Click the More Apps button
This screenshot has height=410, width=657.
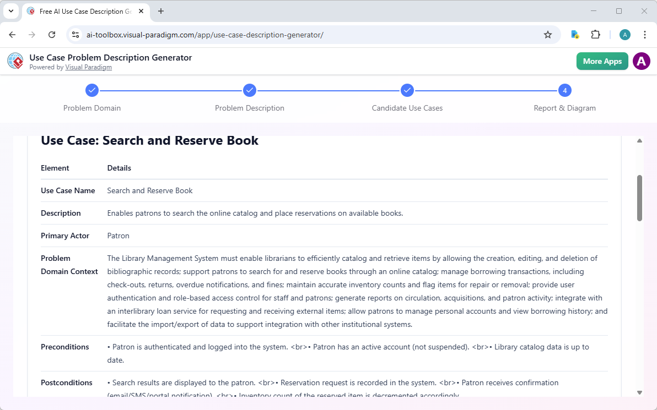(602, 61)
